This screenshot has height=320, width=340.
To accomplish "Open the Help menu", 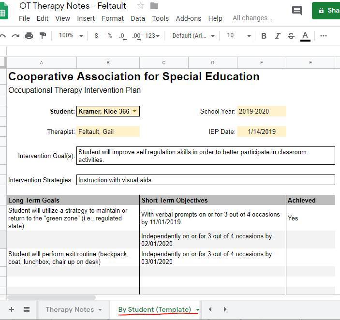I will (x=215, y=18).
